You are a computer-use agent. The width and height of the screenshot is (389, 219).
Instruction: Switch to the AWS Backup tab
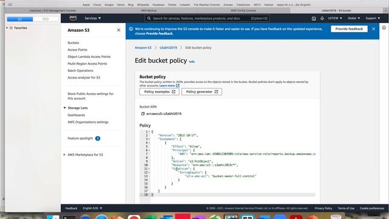tap(148, 11)
